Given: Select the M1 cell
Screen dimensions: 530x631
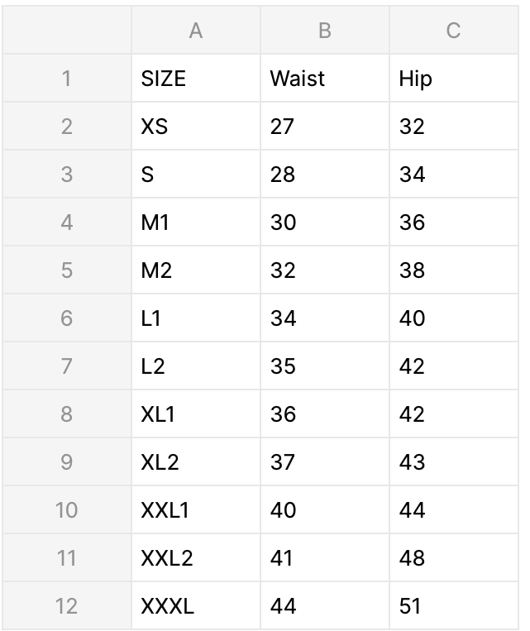Looking at the screenshot, I should tap(195, 222).
